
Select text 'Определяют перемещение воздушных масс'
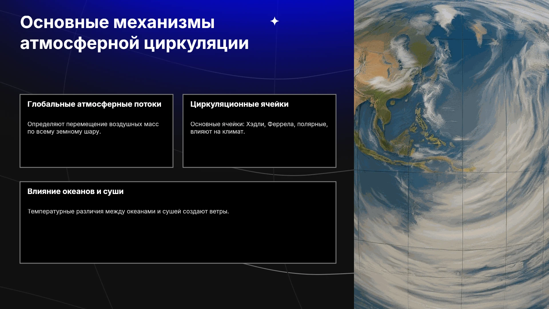coord(93,124)
